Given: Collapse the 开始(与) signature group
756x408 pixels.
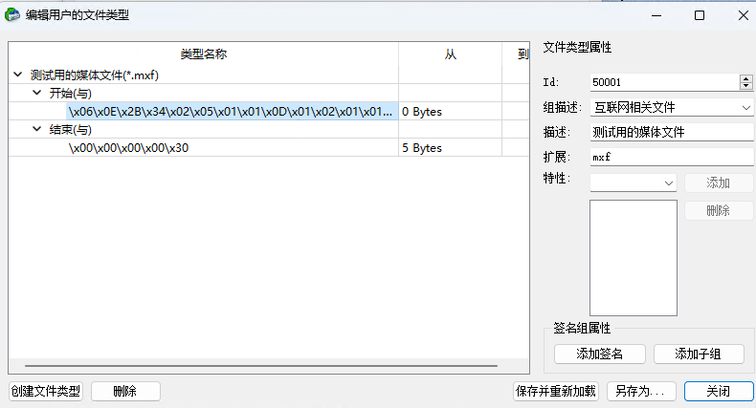Looking at the screenshot, I should pos(36,93).
